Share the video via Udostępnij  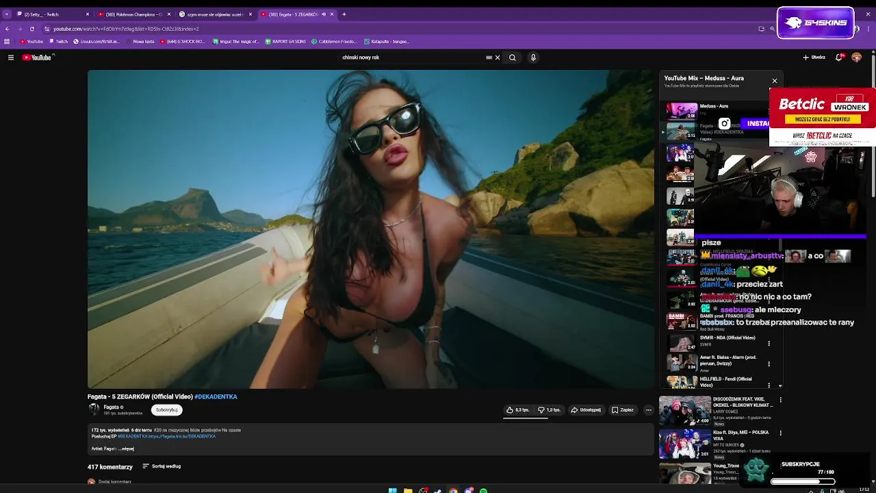[586, 410]
